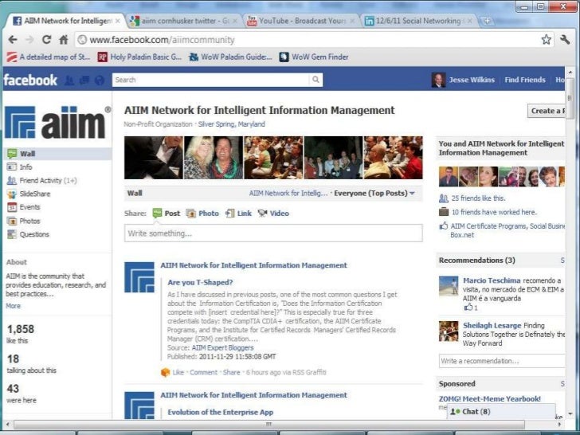Open the 'Are you T-Shaped?' post
The width and height of the screenshot is (580, 435).
[x=200, y=283]
